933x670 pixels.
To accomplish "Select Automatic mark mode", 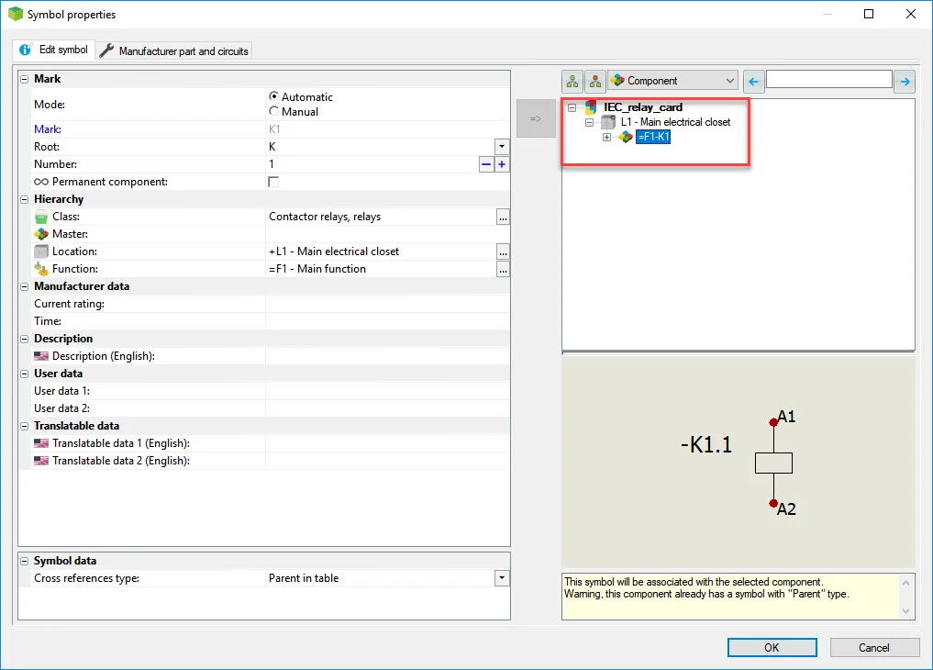I will click(273, 96).
